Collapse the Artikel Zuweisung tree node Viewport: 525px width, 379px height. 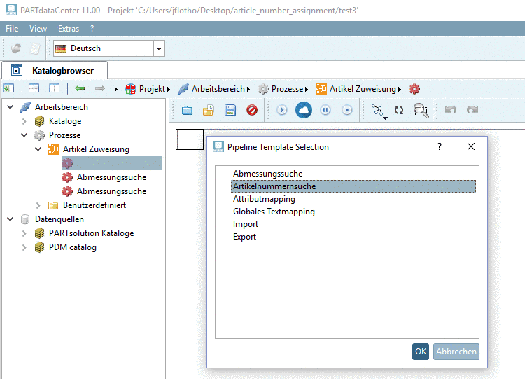coord(38,149)
